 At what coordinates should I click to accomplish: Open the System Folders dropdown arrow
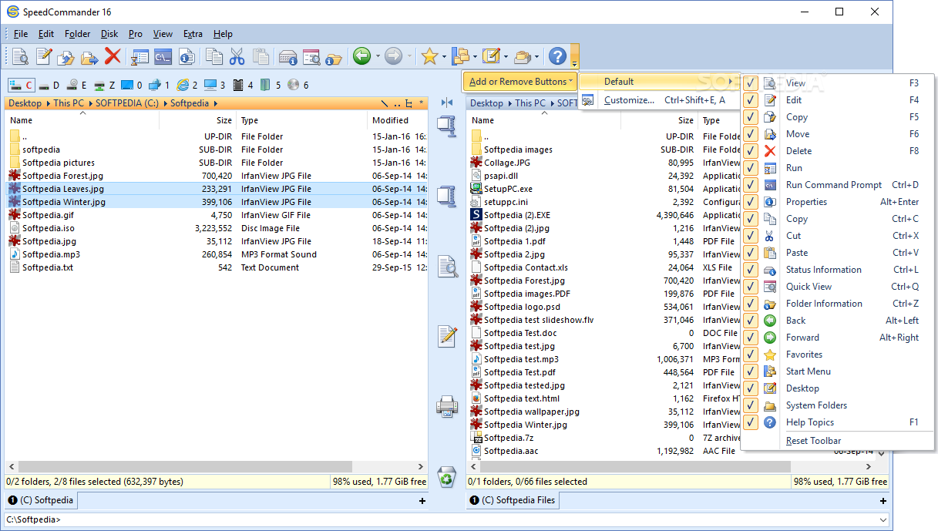point(536,56)
